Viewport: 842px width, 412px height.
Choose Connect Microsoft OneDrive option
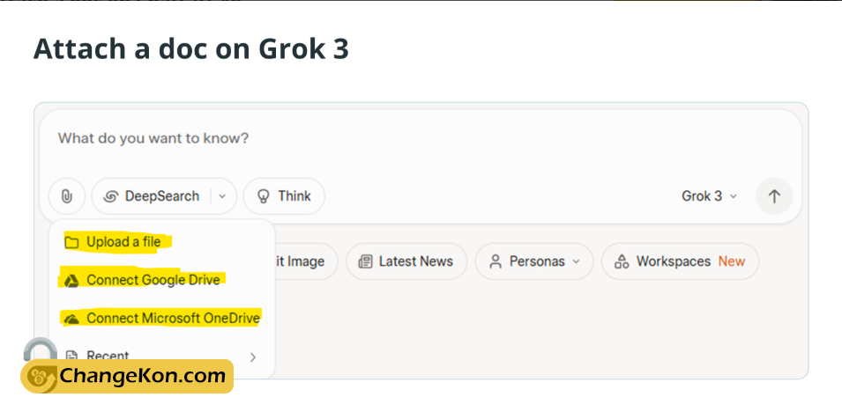click(161, 319)
